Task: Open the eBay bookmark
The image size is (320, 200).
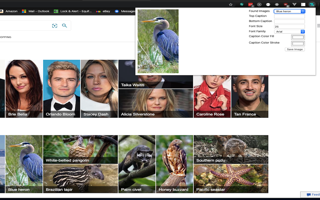Action: [103, 11]
